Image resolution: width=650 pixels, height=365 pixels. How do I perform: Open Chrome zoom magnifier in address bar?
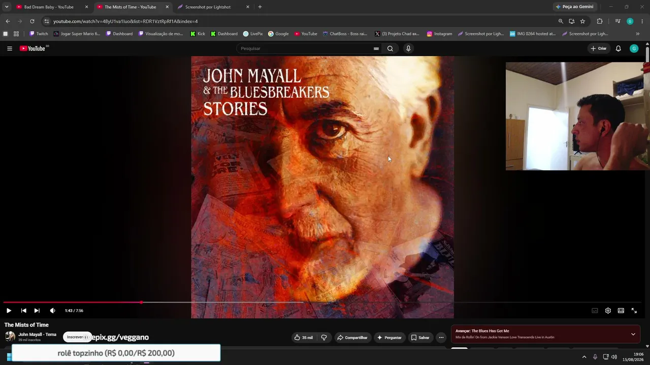(x=561, y=21)
